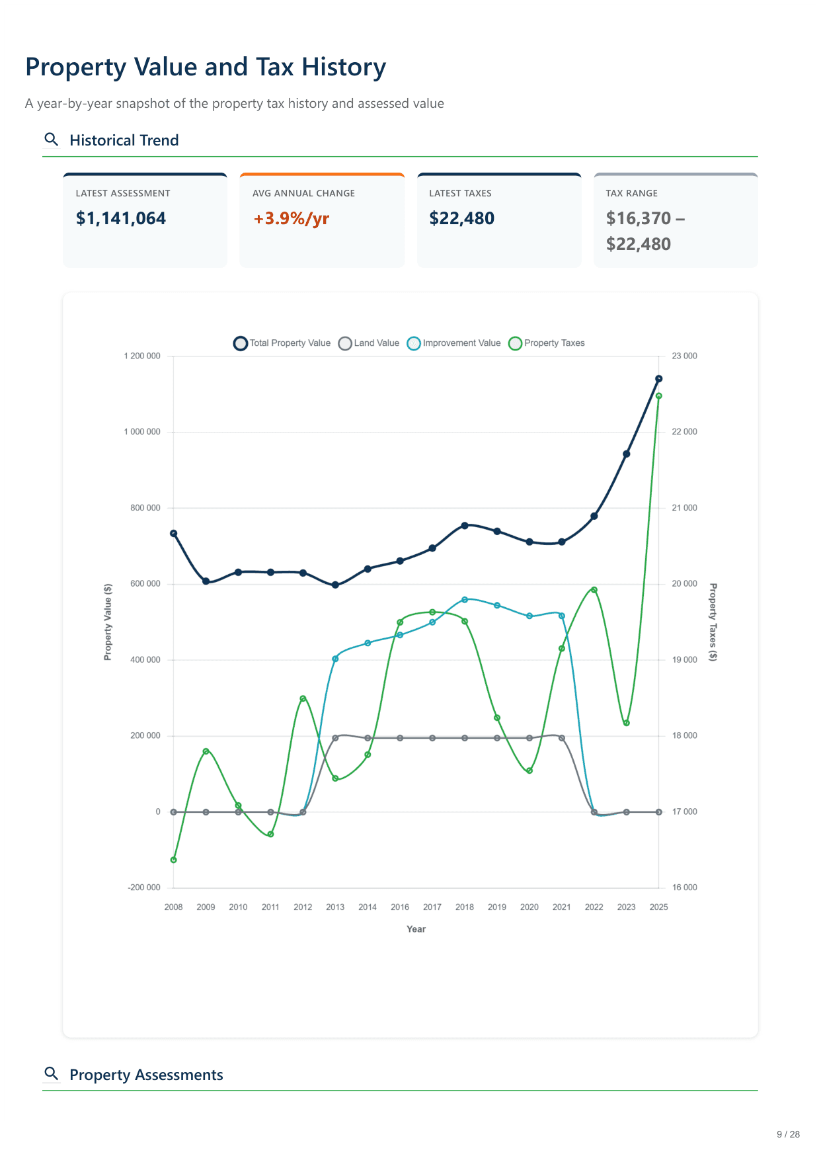The height and width of the screenshot is (1160, 821).
Task: Click the Historical Trend section heading
Action: click(124, 140)
